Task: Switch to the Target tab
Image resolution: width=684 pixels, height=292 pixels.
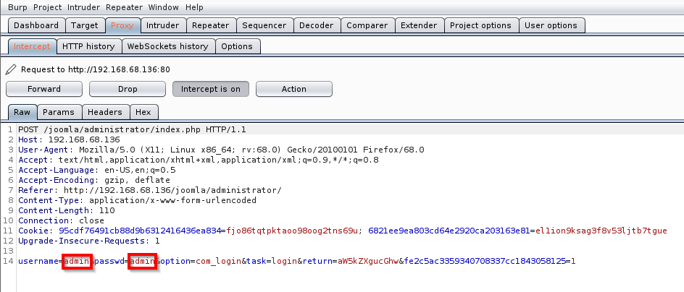Action: coord(85,25)
